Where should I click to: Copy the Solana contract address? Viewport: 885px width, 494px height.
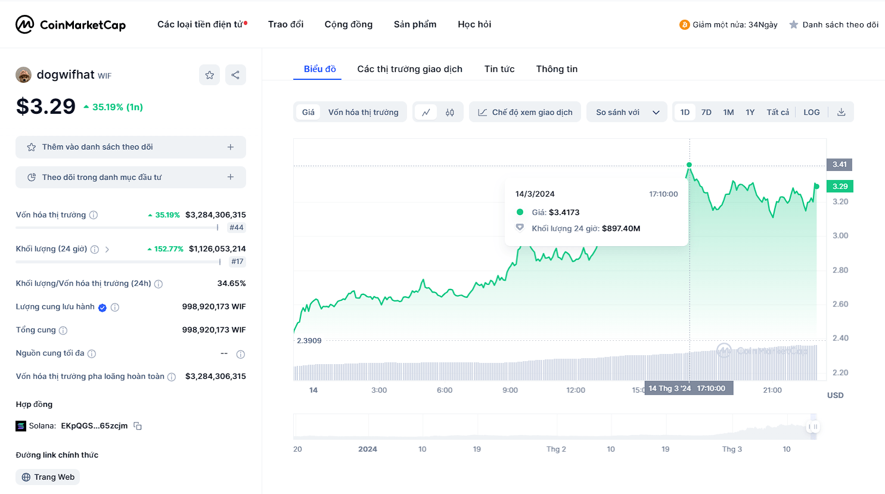click(x=138, y=426)
